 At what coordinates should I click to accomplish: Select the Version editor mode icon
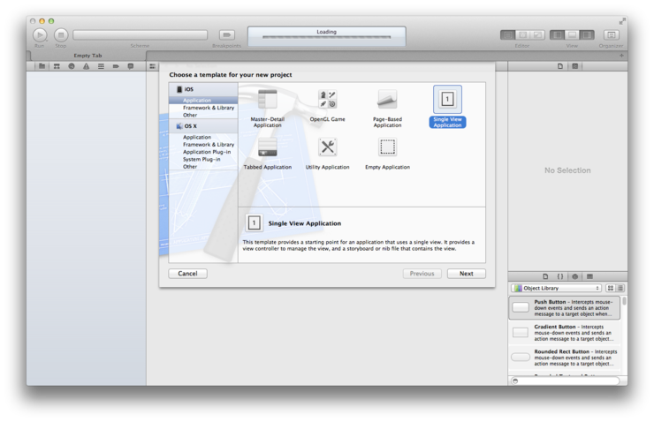pyautogui.click(x=537, y=35)
